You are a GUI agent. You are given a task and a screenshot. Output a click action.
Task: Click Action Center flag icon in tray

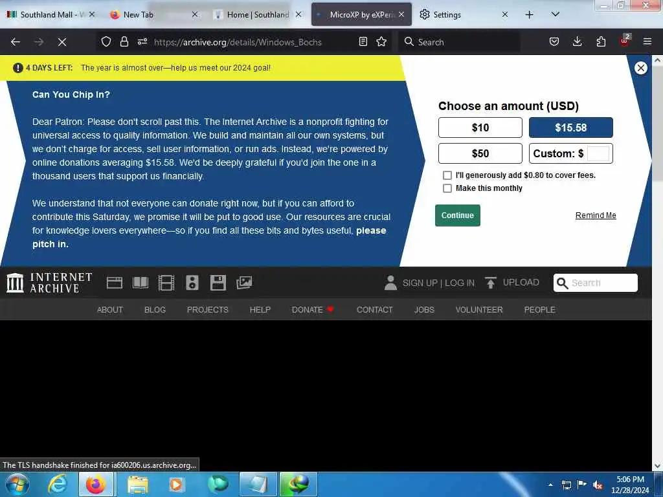[582, 485]
